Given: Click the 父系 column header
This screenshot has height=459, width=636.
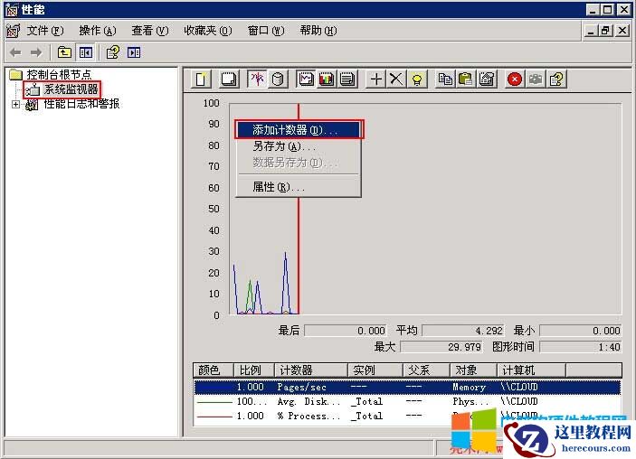Looking at the screenshot, I should pyautogui.click(x=427, y=370).
